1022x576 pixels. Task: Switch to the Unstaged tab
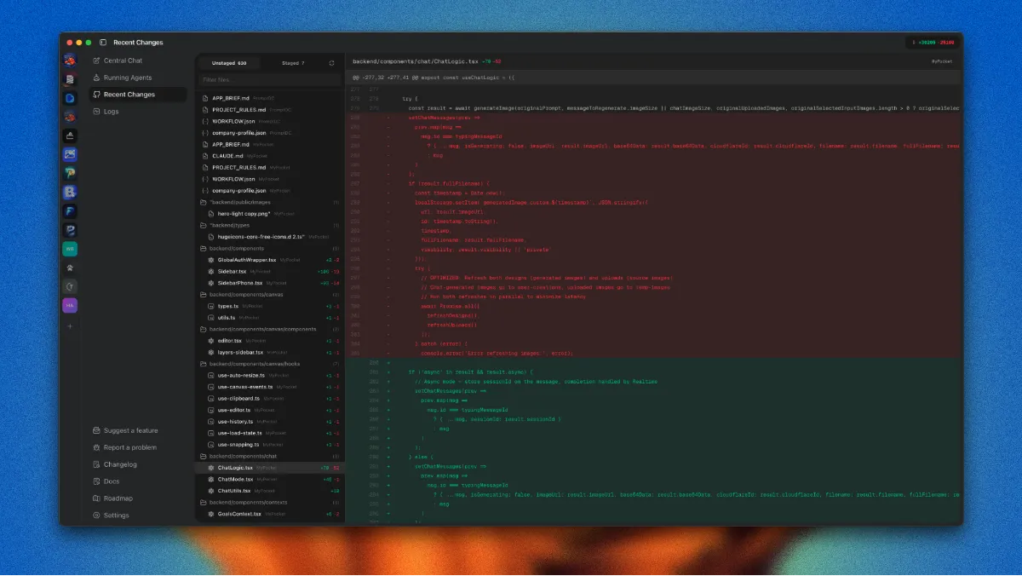[x=228, y=63]
